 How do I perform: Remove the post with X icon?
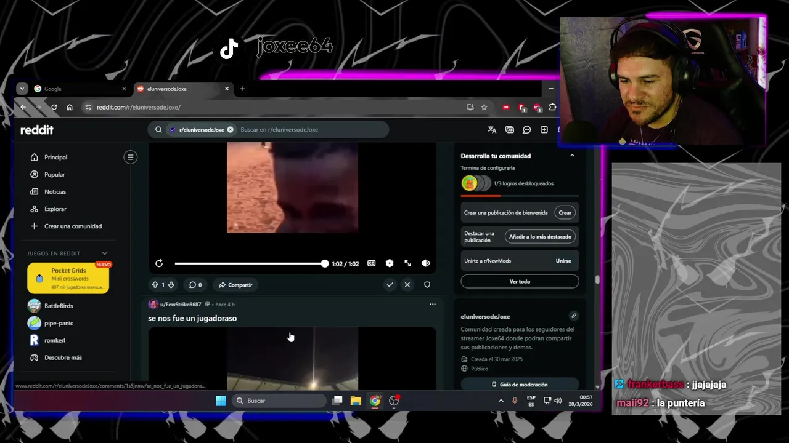[407, 285]
